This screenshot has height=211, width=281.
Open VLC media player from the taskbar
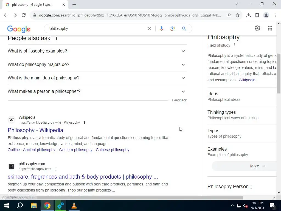pos(74,206)
